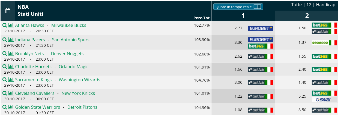
Task: Open statistics chart icon for Cleveland Cavaliers match
Action: 11,93
